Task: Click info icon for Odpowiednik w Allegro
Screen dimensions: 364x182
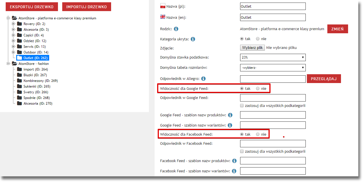Action: [203, 79]
